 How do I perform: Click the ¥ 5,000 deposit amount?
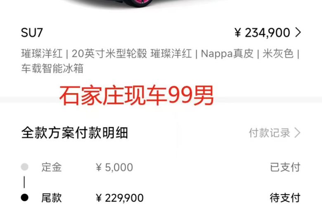click(x=114, y=167)
